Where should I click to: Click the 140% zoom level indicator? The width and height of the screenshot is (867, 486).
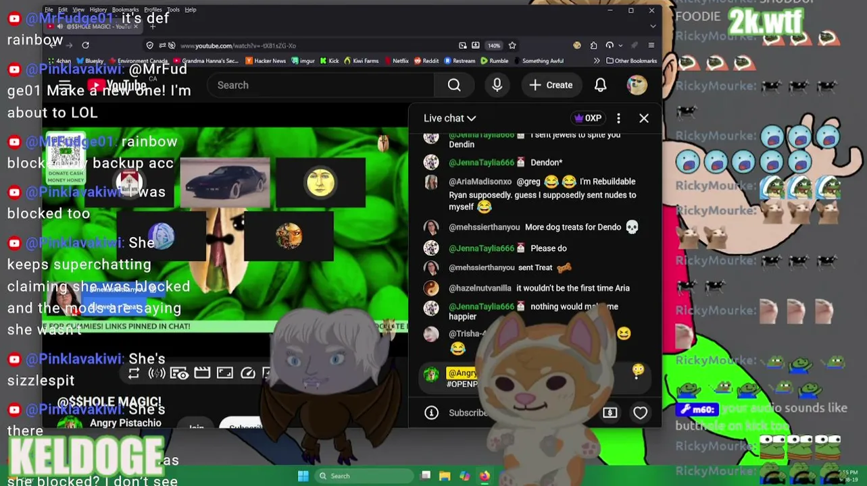[494, 45]
